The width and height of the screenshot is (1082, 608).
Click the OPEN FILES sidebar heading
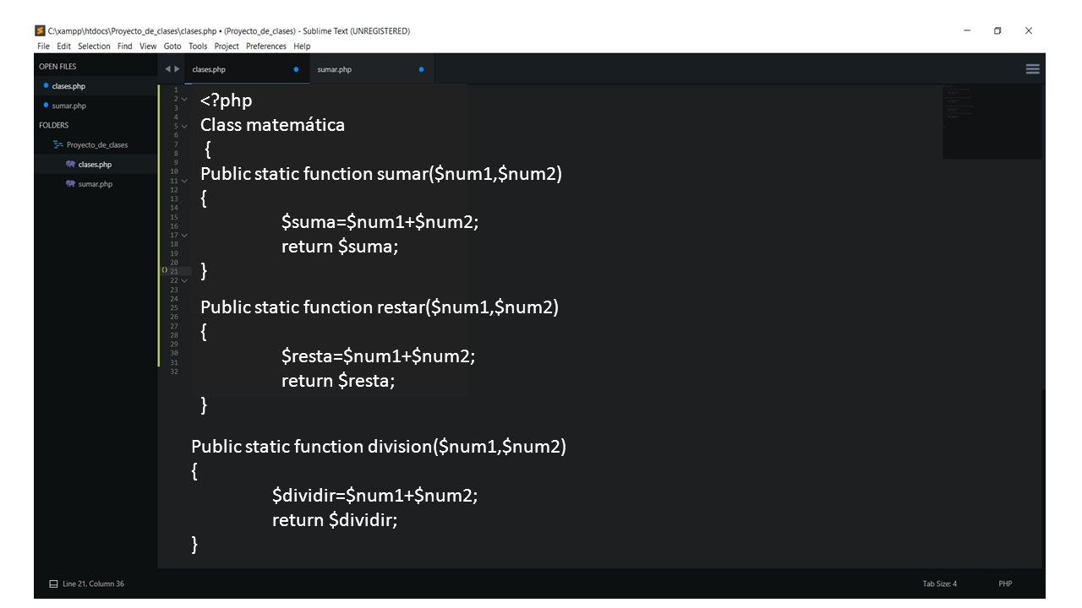[x=57, y=67]
